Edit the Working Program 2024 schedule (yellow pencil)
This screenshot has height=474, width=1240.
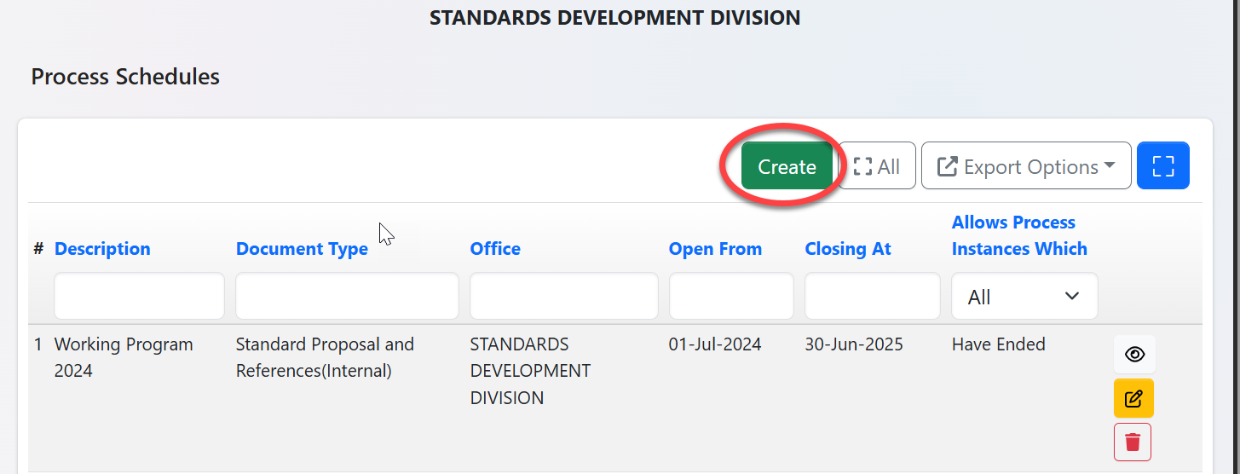1133,398
